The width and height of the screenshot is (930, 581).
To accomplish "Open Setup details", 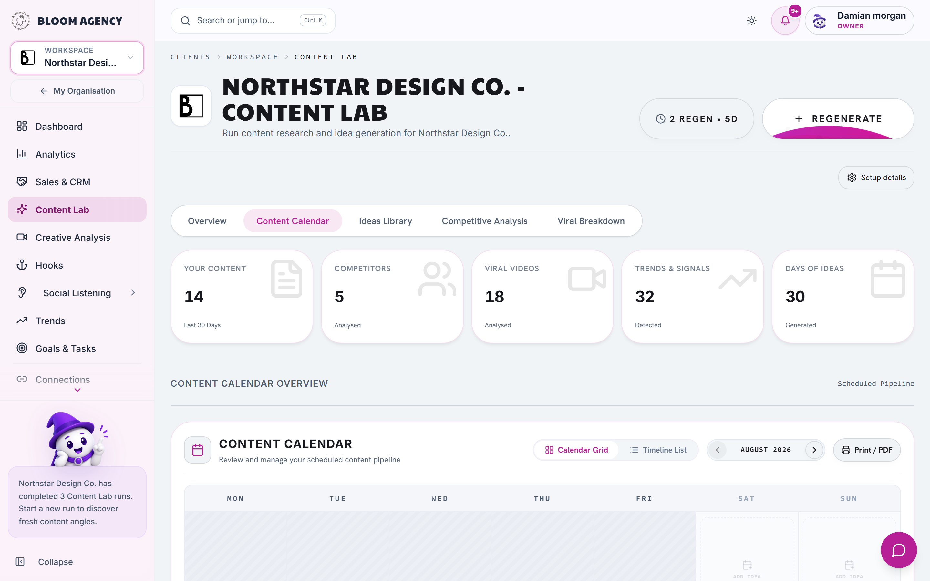I will click(x=876, y=178).
